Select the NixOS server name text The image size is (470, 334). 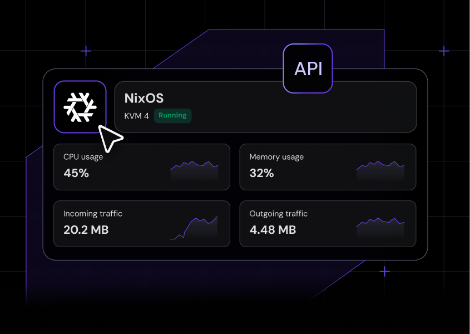coord(144,98)
